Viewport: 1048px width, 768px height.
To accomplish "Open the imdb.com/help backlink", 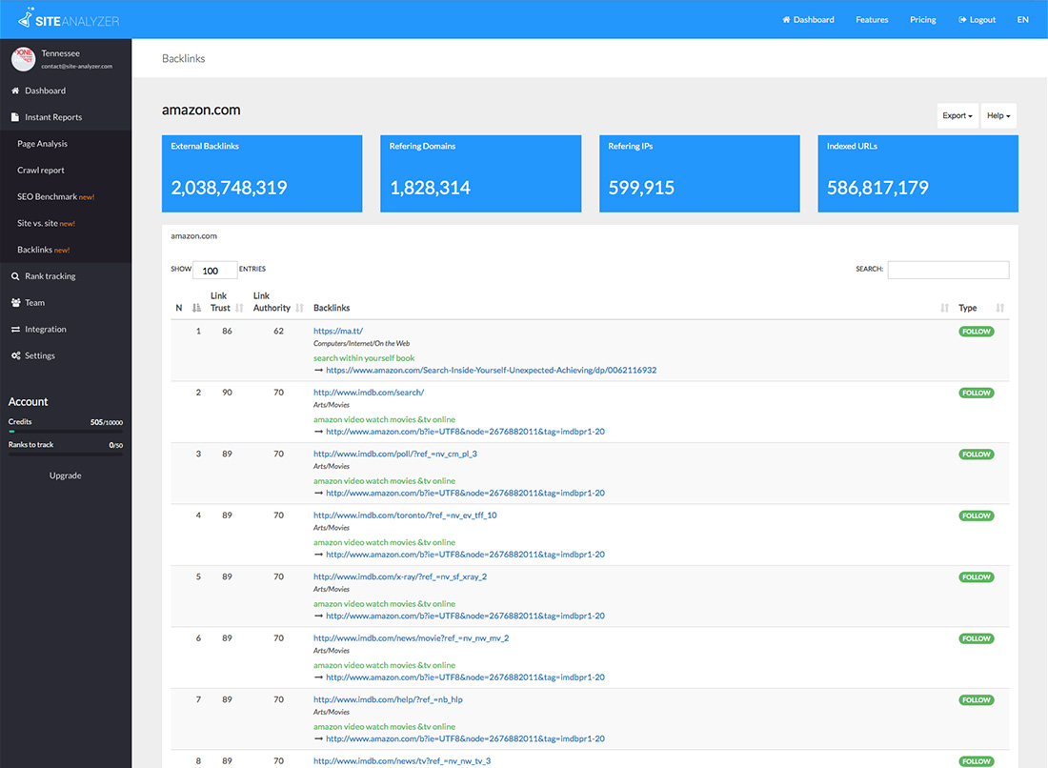I will pos(388,699).
